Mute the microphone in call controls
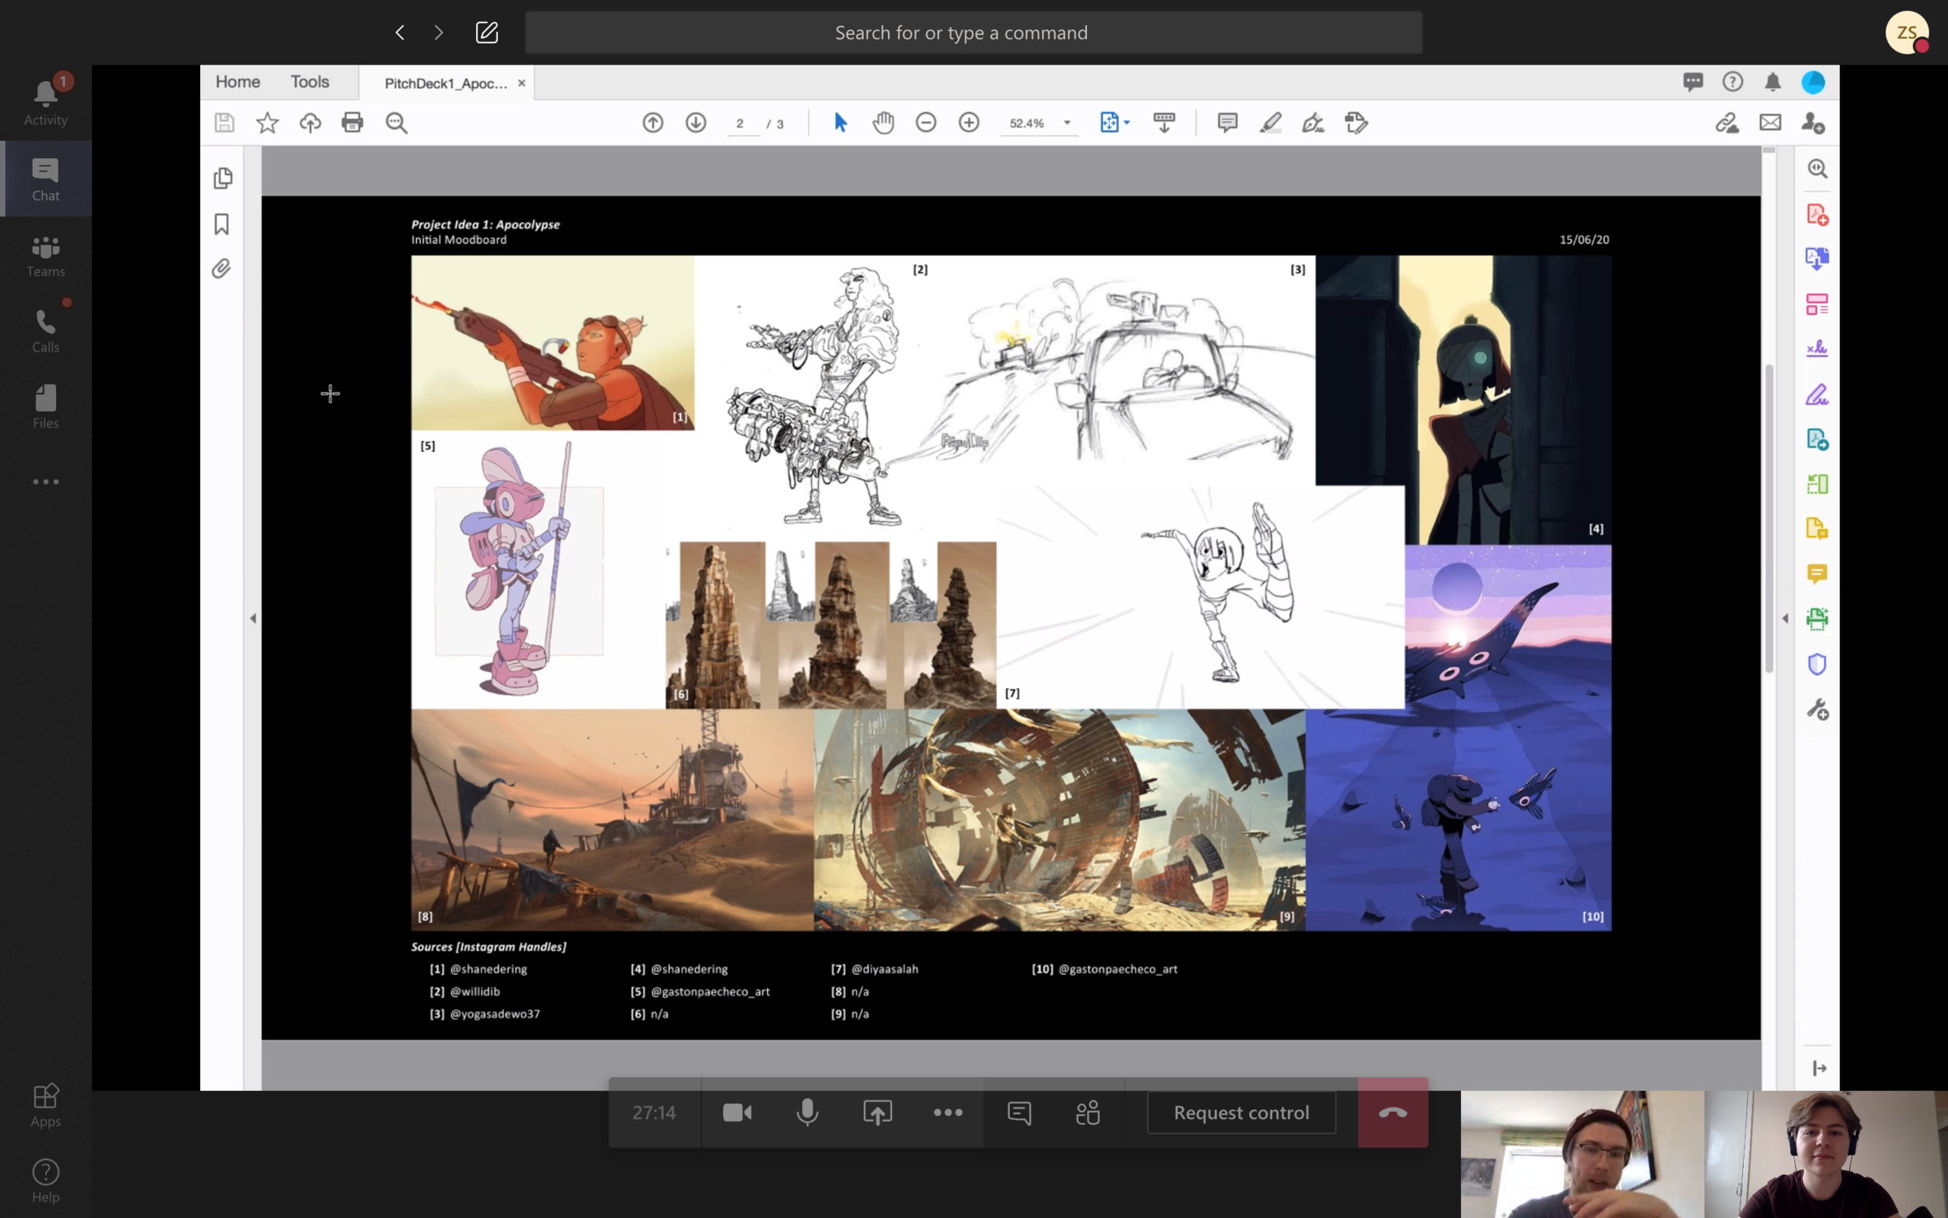 tap(807, 1113)
